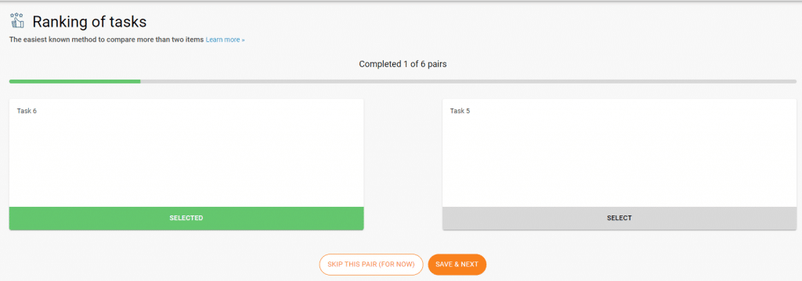Click the "»" arrow after Learn more
802x281 pixels.
click(x=243, y=40)
